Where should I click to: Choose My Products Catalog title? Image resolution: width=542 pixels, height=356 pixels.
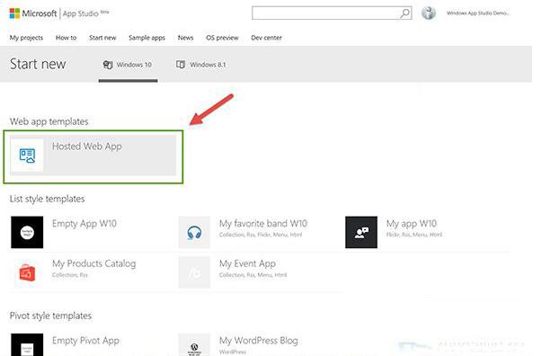point(94,263)
